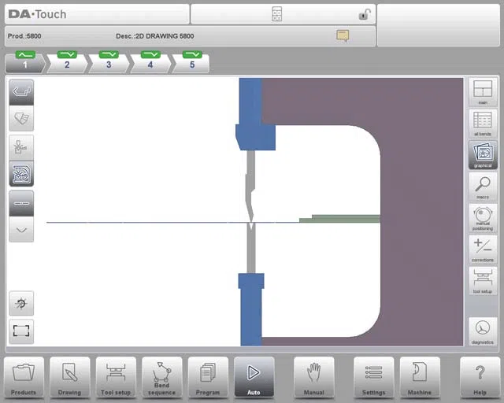Open the Program mode
The image size is (504, 403).
[208, 377]
